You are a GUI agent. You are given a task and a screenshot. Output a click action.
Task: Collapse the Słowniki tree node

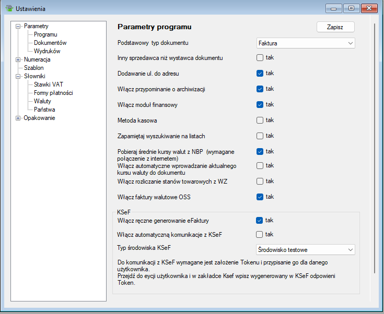tap(18, 76)
